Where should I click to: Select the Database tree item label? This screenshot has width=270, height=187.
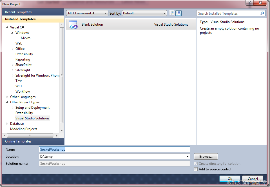click(17, 124)
